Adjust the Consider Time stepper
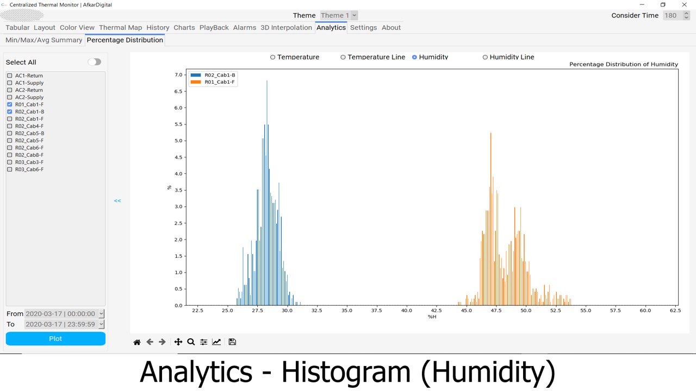This screenshot has height=391, width=696. click(x=686, y=15)
